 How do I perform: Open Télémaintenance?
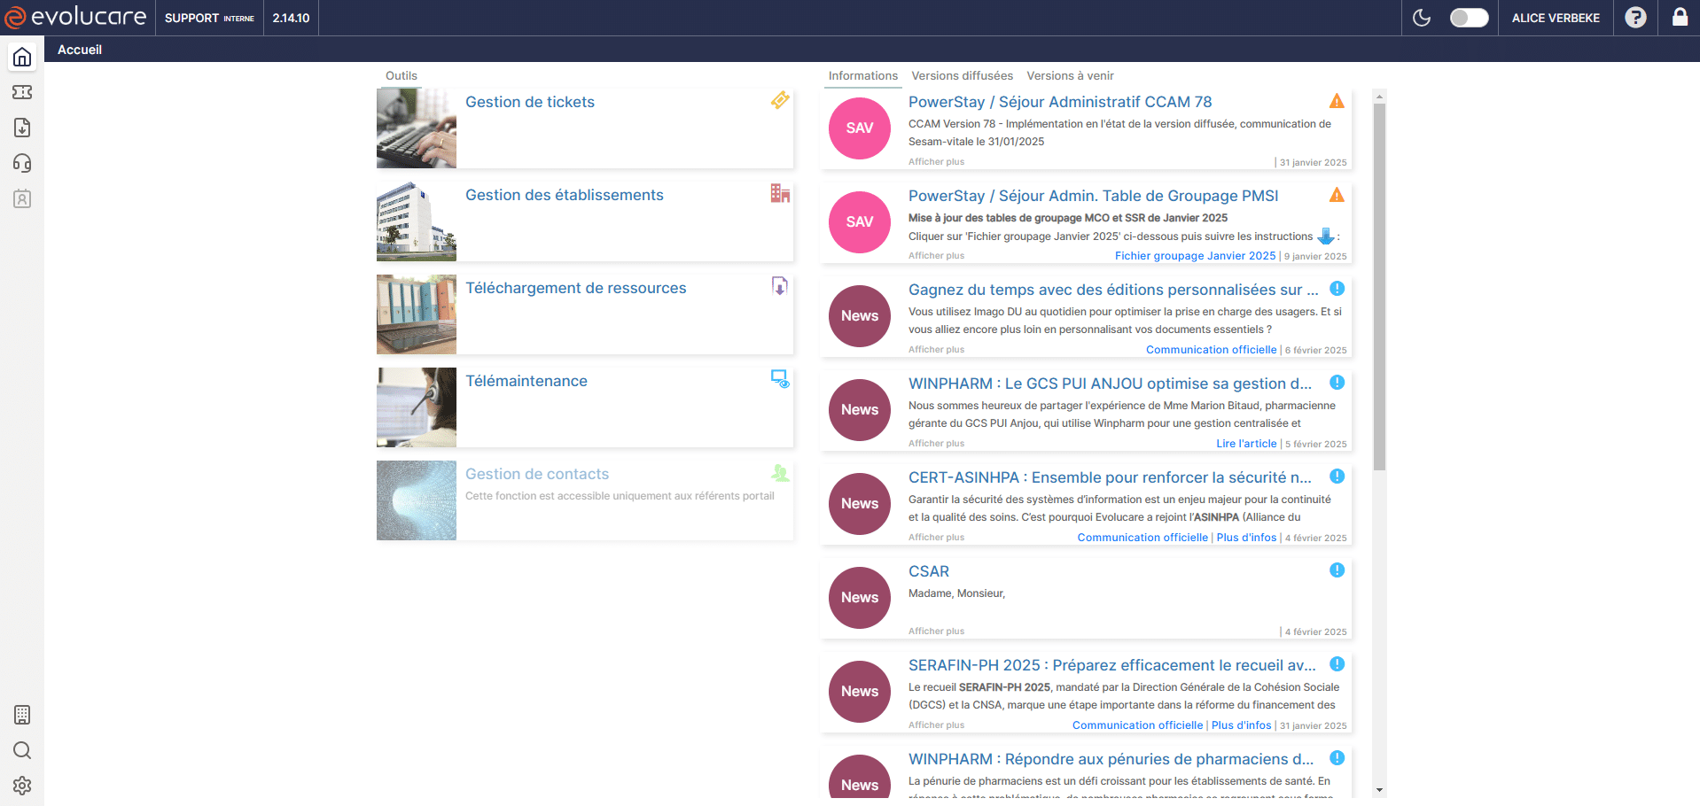click(526, 381)
